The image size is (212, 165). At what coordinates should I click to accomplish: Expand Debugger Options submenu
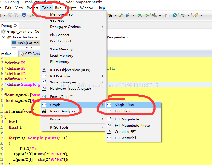tap(73, 27)
